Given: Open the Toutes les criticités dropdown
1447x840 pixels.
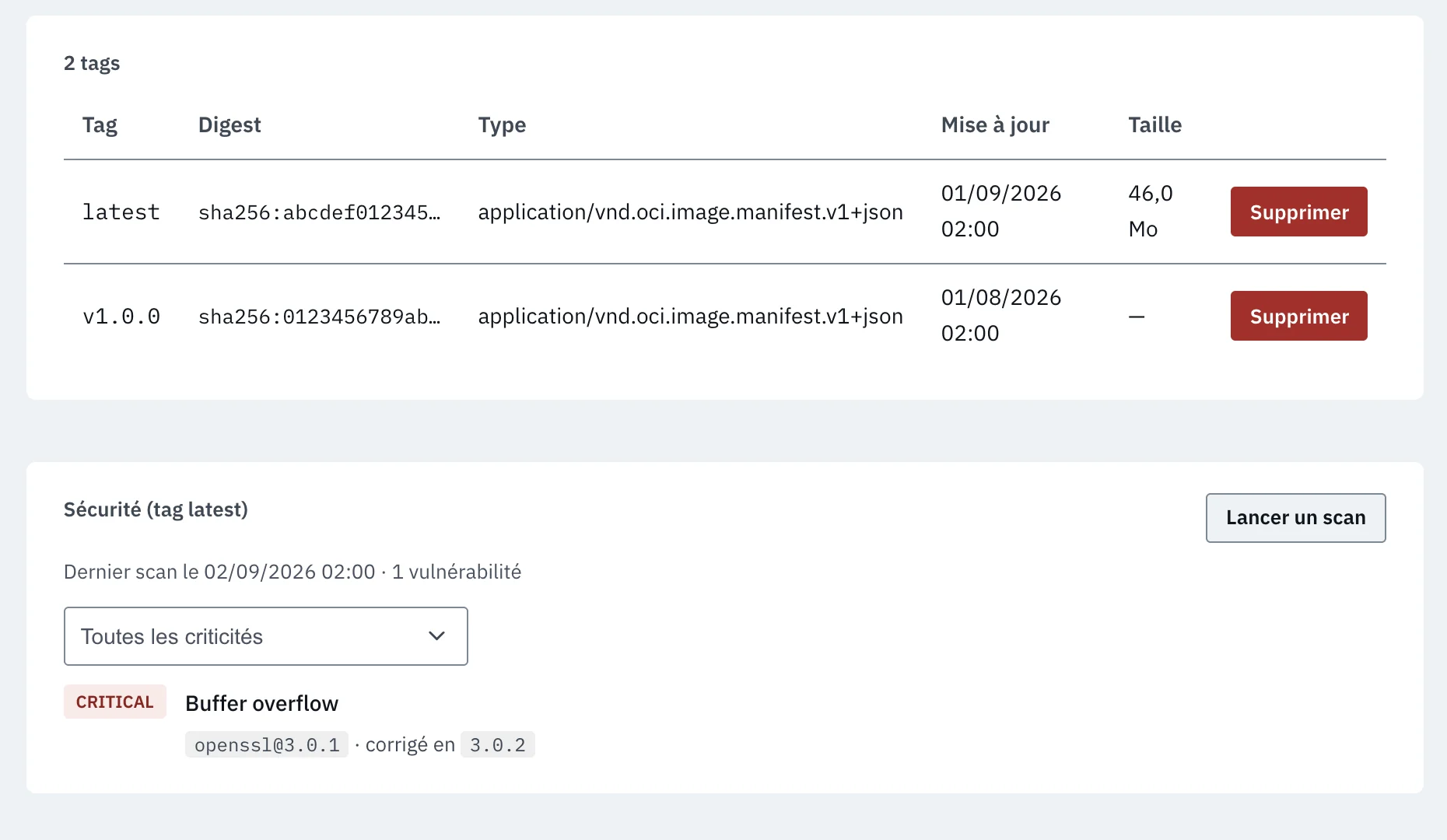Looking at the screenshot, I should (266, 636).
